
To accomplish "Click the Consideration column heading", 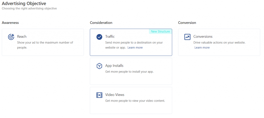I will click(x=101, y=23).
